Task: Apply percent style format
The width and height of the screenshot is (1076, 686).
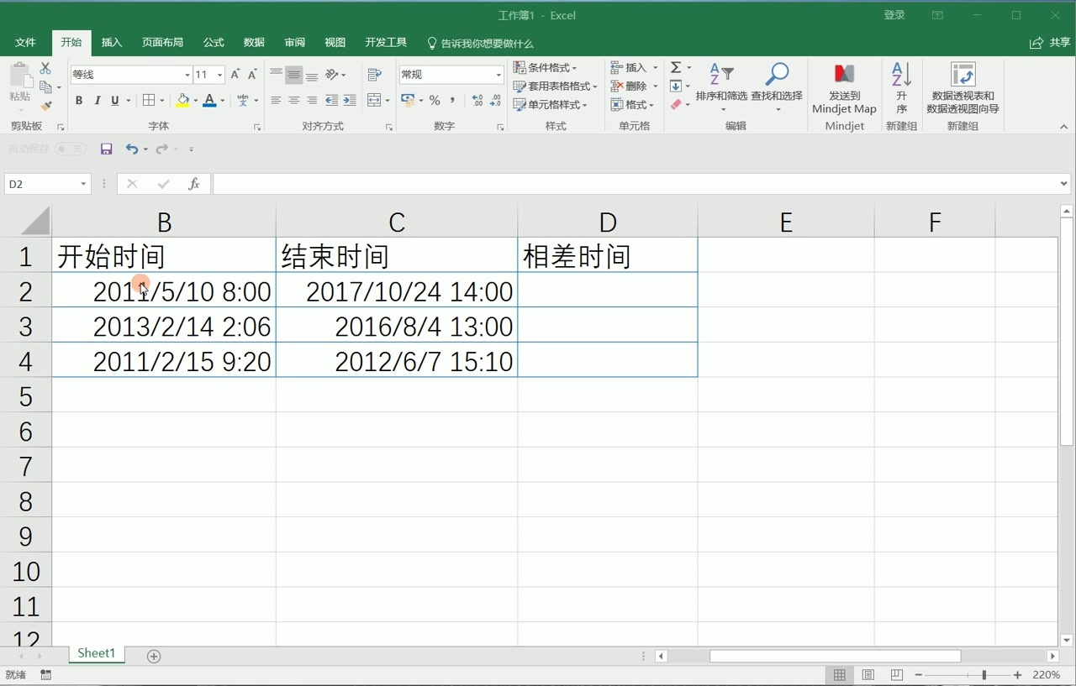Action: (x=435, y=101)
